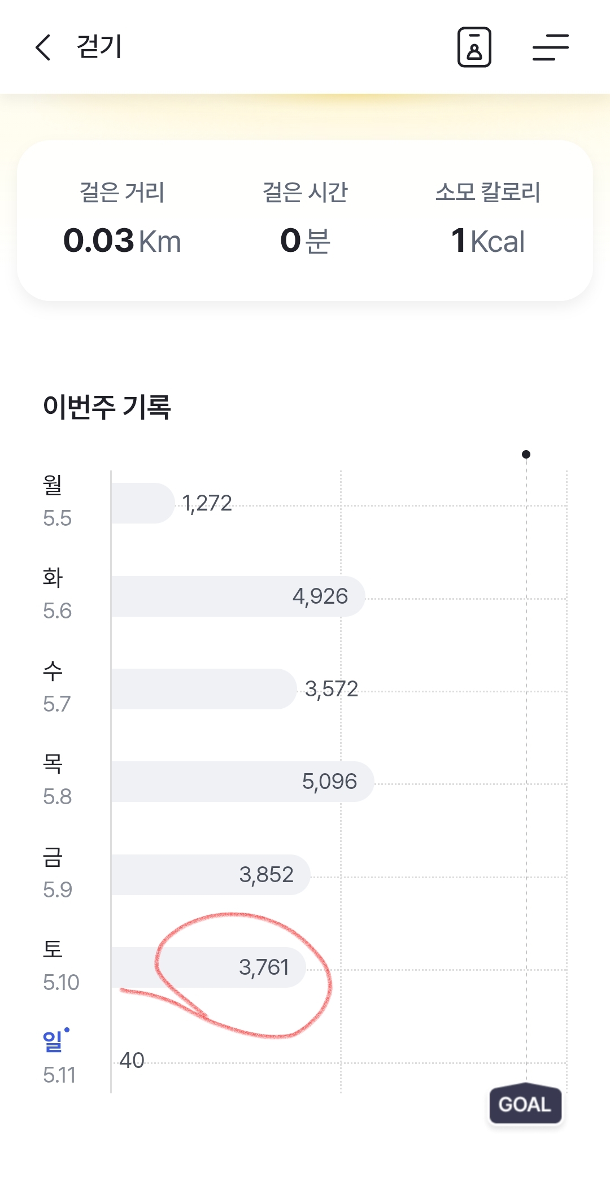The image size is (610, 1195).
Task: Click the GOAL badge marker
Action: tap(525, 1104)
